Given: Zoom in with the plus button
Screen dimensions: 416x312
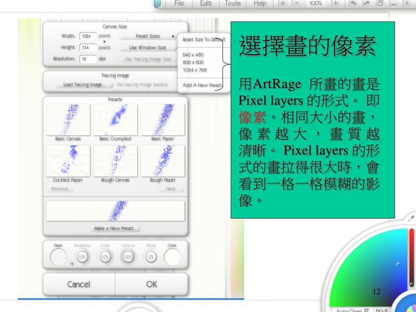Looking at the screenshot, I should (x=336, y=3).
